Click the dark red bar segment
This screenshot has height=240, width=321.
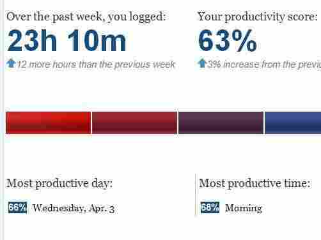click(134, 123)
